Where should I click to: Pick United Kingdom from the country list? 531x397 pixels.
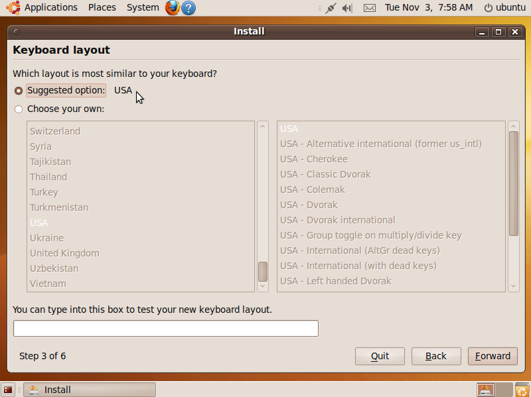[x=64, y=253]
